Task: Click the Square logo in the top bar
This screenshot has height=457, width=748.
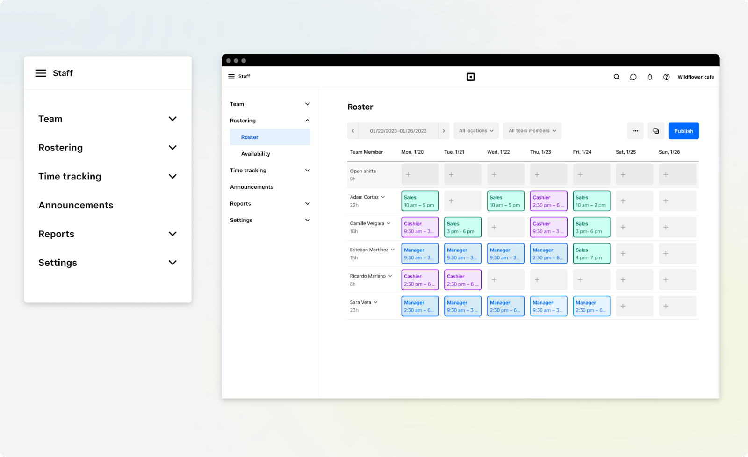Action: [471, 77]
